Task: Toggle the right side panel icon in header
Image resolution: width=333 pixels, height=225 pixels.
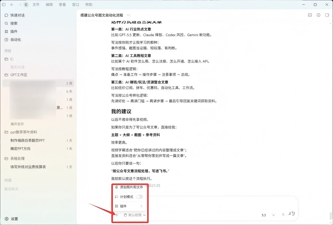Action: click(x=327, y=15)
